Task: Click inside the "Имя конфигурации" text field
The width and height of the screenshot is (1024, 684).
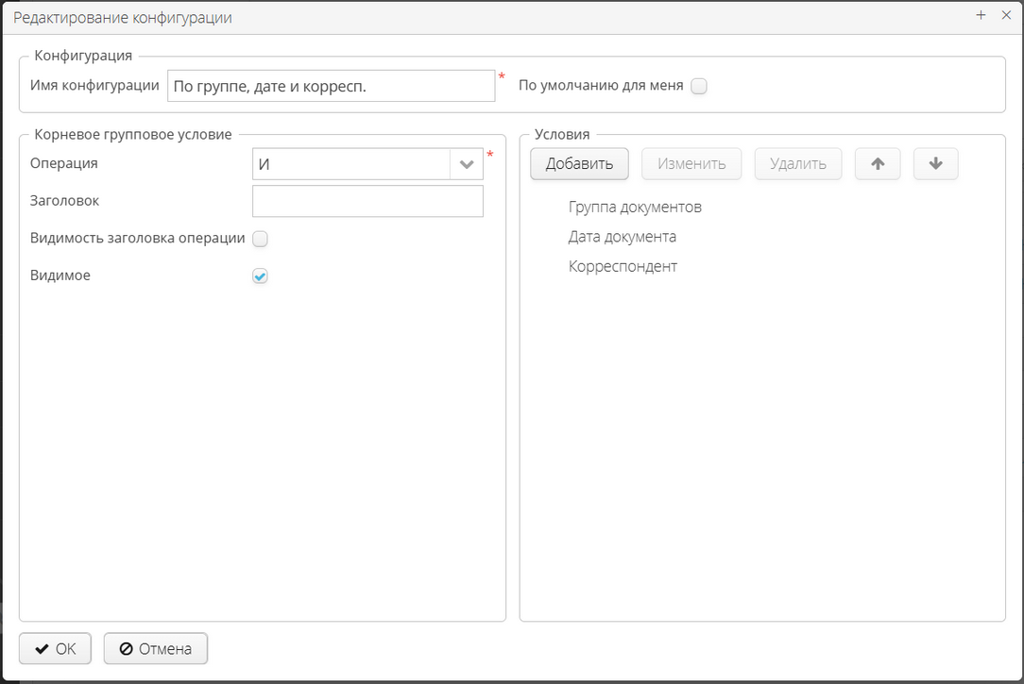Action: point(331,85)
